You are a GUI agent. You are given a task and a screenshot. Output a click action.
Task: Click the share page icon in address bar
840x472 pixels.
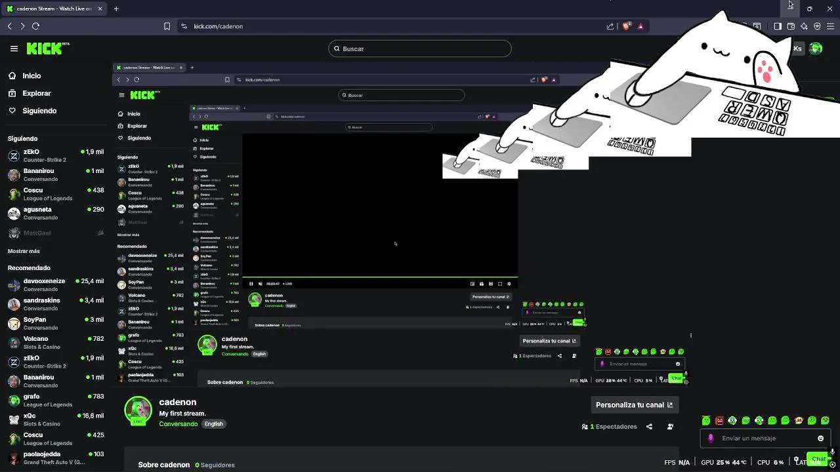tap(610, 26)
